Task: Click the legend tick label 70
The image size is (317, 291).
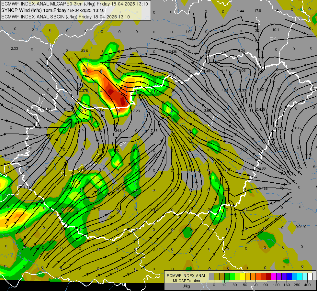Action: pos(255,285)
